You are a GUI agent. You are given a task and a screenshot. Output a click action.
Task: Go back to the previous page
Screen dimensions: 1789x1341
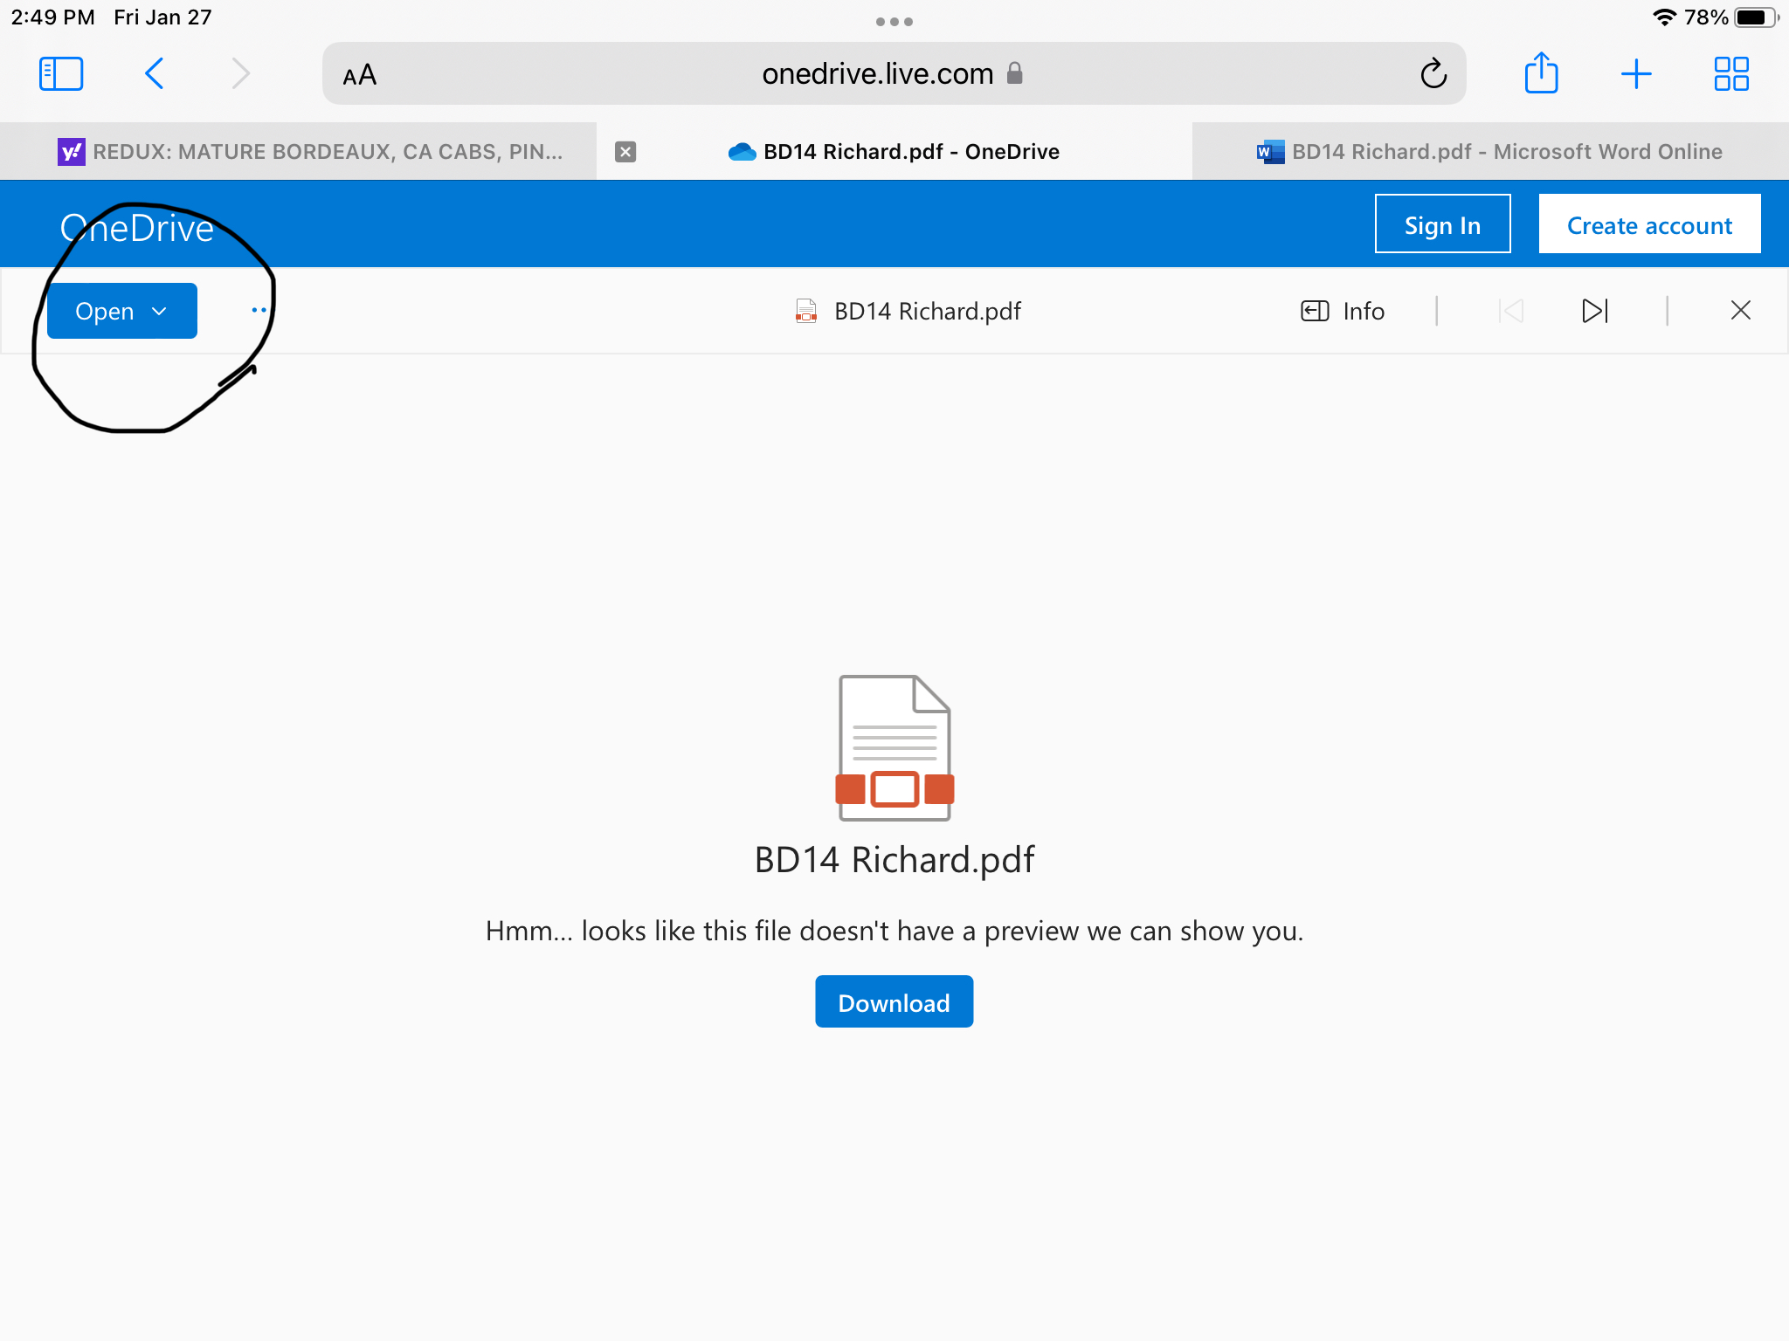[155, 74]
